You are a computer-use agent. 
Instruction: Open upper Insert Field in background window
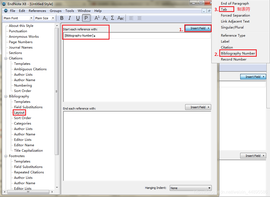[253, 77]
